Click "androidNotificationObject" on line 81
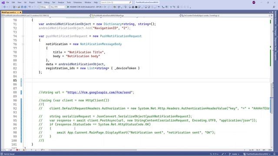Screen dimensions: 278x156 point(81,64)
